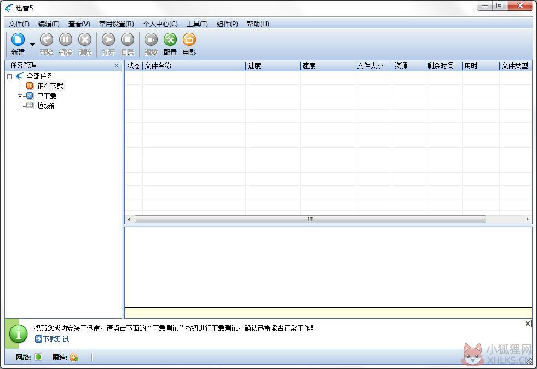Close the 任务管理 panel
The image size is (537, 369).
pyautogui.click(x=117, y=66)
